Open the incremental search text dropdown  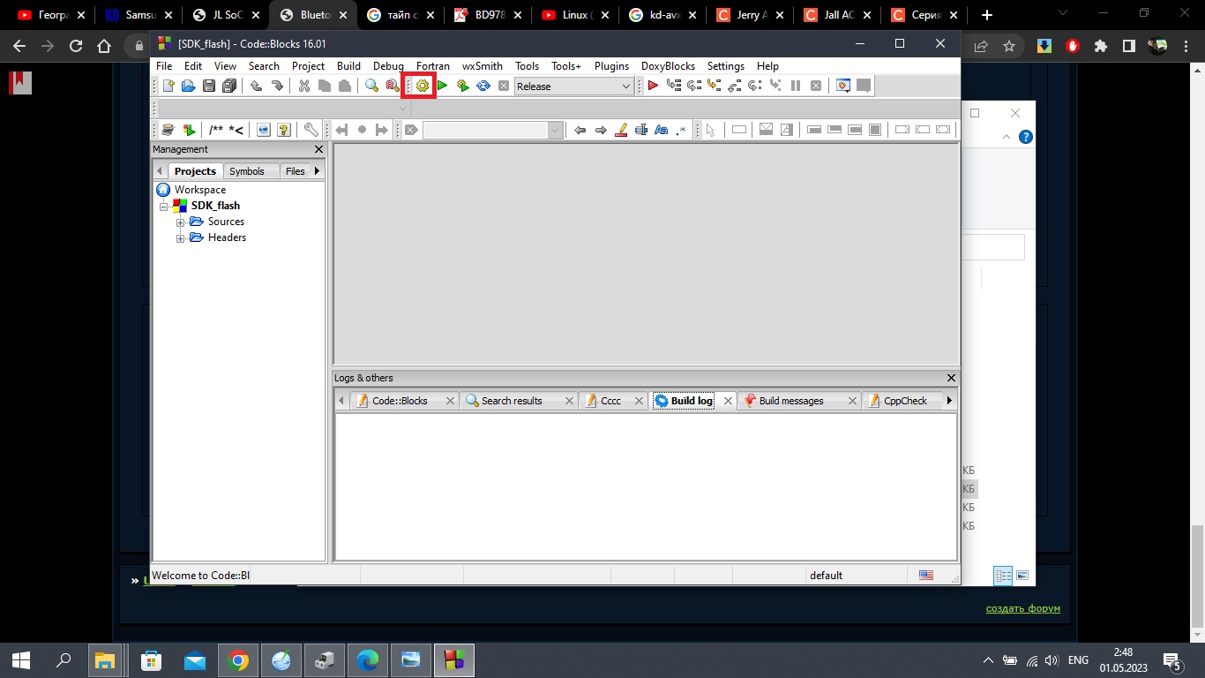coord(556,130)
